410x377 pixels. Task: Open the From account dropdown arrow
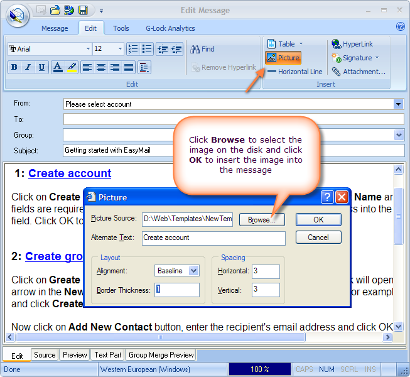(x=398, y=104)
